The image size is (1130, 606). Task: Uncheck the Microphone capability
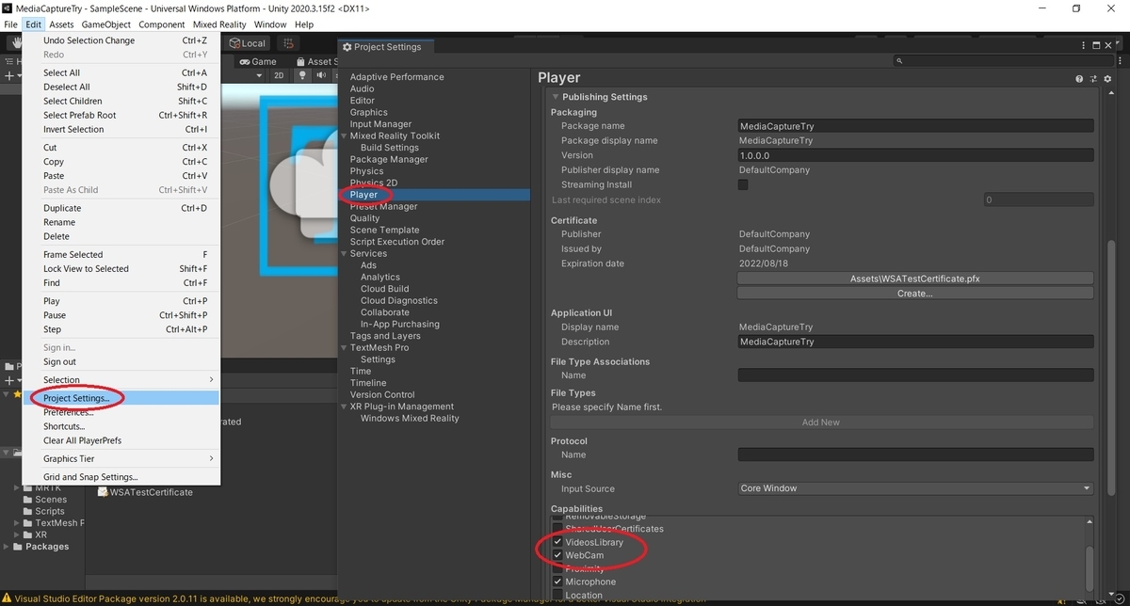click(x=557, y=582)
